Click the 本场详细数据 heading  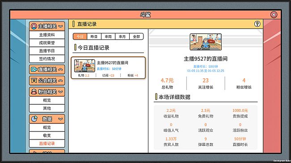pos(174,97)
